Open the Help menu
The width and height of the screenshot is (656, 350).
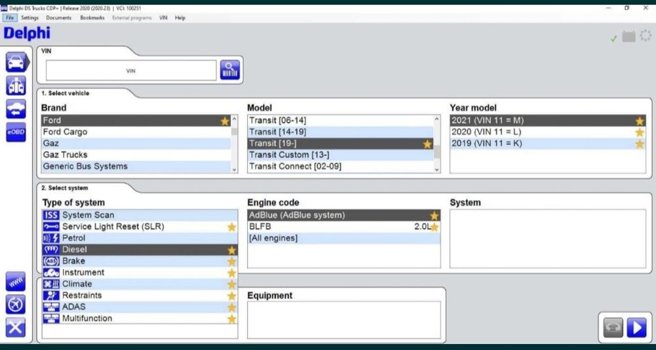(180, 18)
